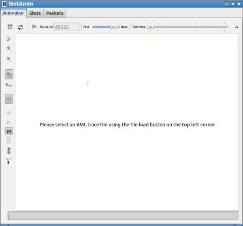This screenshot has width=243, height=226.
Task: Click the reset (no-entry circle) icon
Action: click(x=9, y=113)
